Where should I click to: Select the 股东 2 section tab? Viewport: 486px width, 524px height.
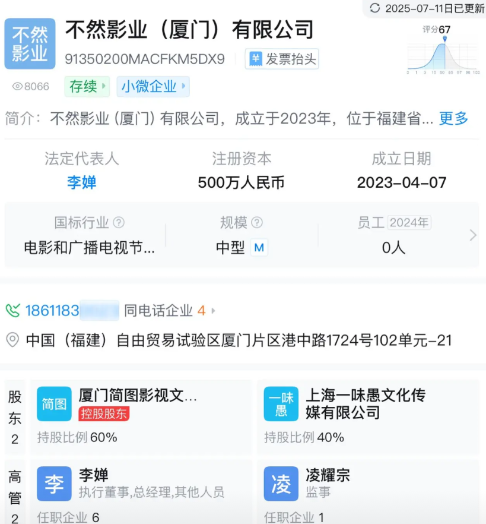(15, 417)
